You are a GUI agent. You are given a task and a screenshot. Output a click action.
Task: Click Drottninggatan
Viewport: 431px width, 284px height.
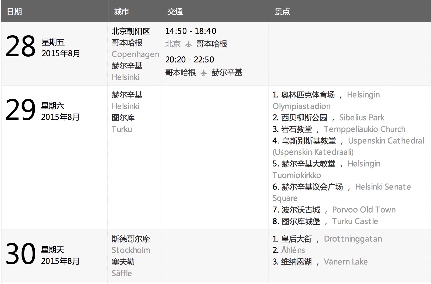point(353,239)
